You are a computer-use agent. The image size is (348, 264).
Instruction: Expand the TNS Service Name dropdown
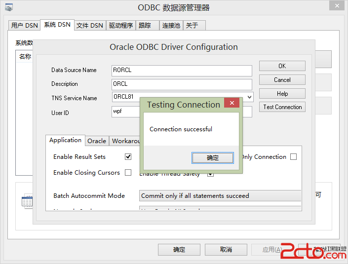[249, 97]
